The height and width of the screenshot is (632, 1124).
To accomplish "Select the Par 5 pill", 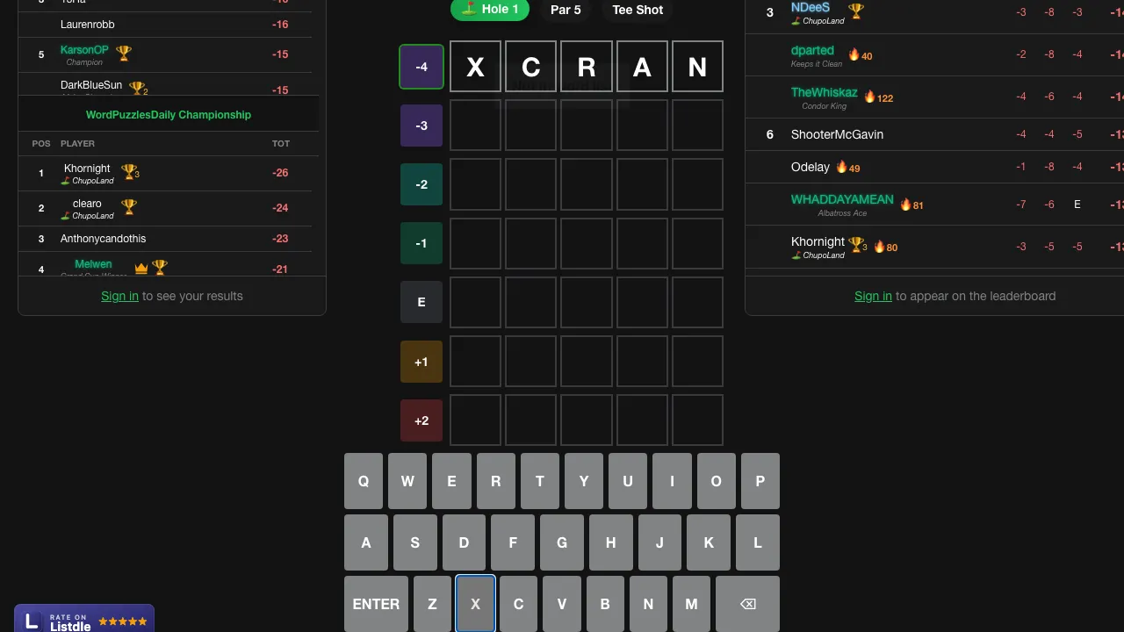I will (566, 10).
